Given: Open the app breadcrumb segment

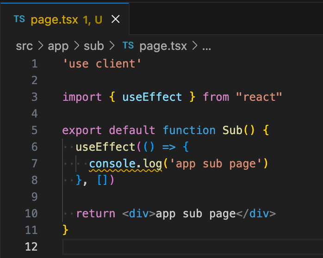Looking at the screenshot, I should tap(58, 46).
